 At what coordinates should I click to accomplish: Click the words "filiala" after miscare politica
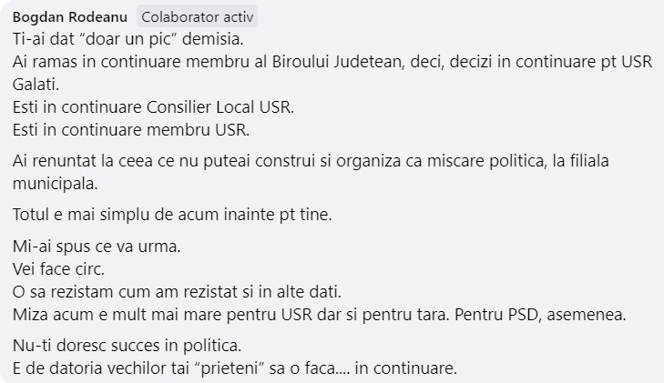[589, 161]
